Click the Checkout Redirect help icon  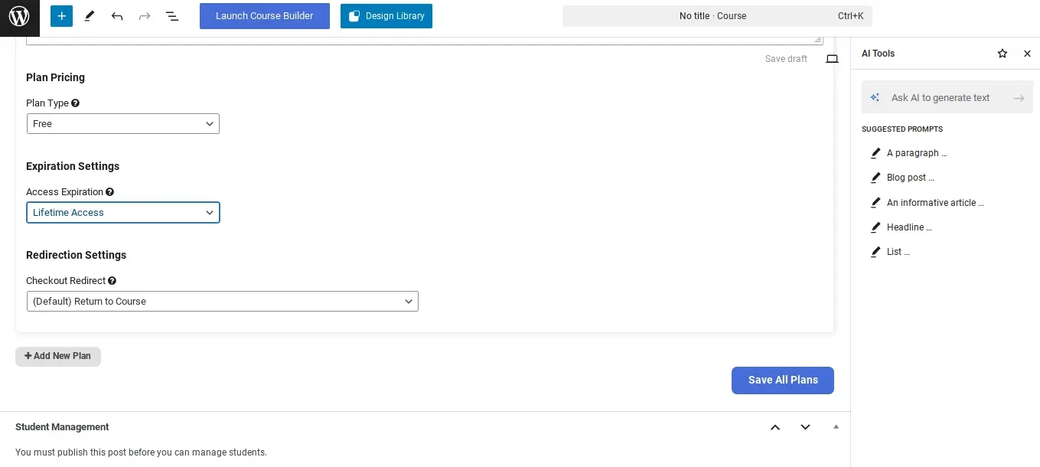pyautogui.click(x=112, y=281)
